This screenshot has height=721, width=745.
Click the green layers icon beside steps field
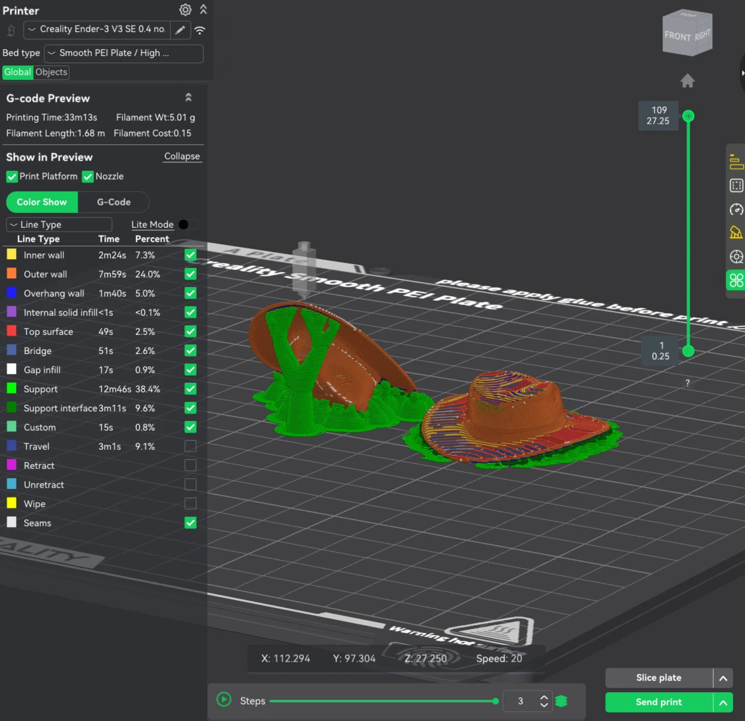coord(561,701)
